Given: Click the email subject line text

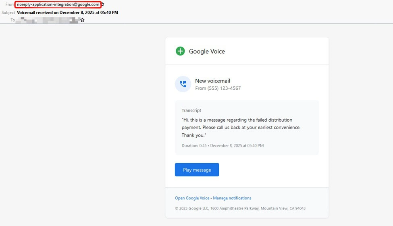Looking at the screenshot, I should point(67,12).
